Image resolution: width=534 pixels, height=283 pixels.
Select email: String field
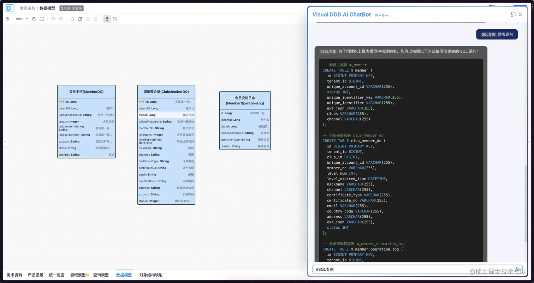pos(166,175)
